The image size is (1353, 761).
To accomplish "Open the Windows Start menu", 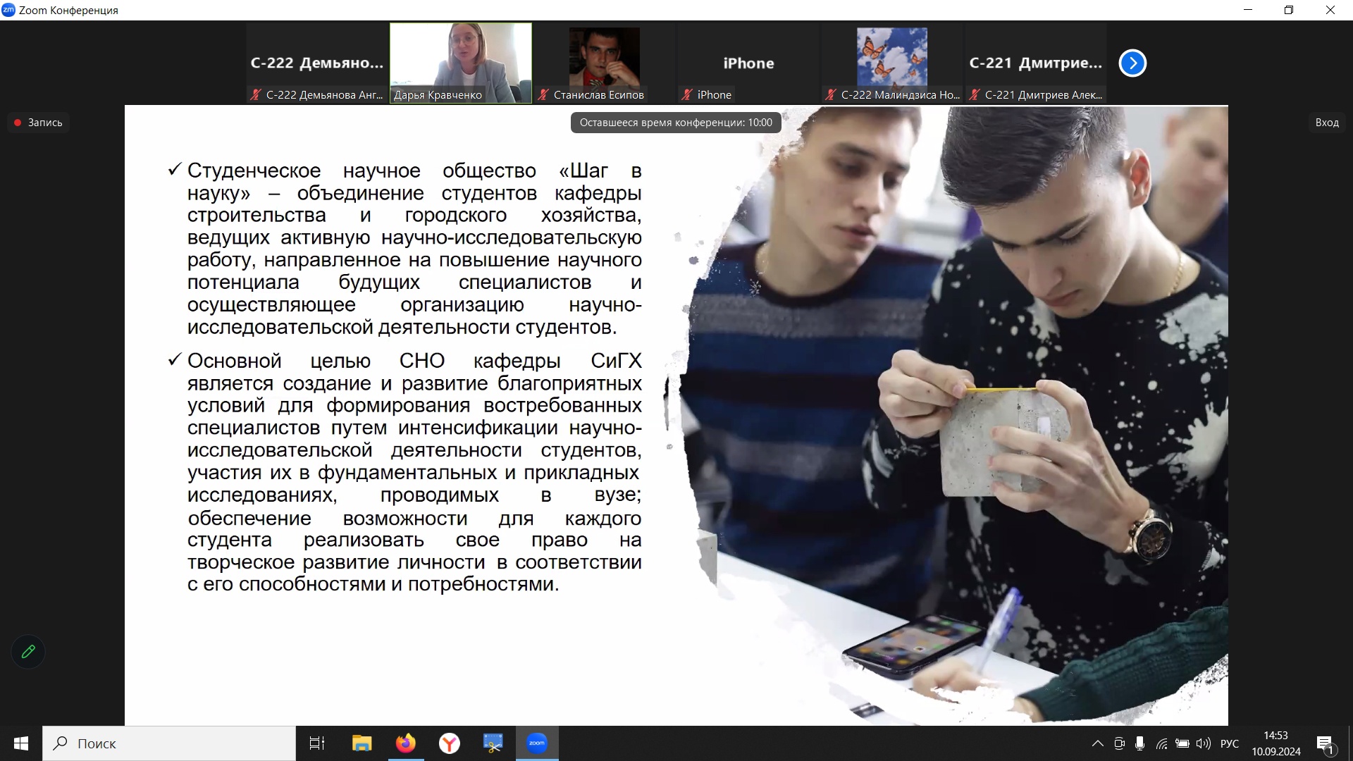I will click(x=21, y=743).
